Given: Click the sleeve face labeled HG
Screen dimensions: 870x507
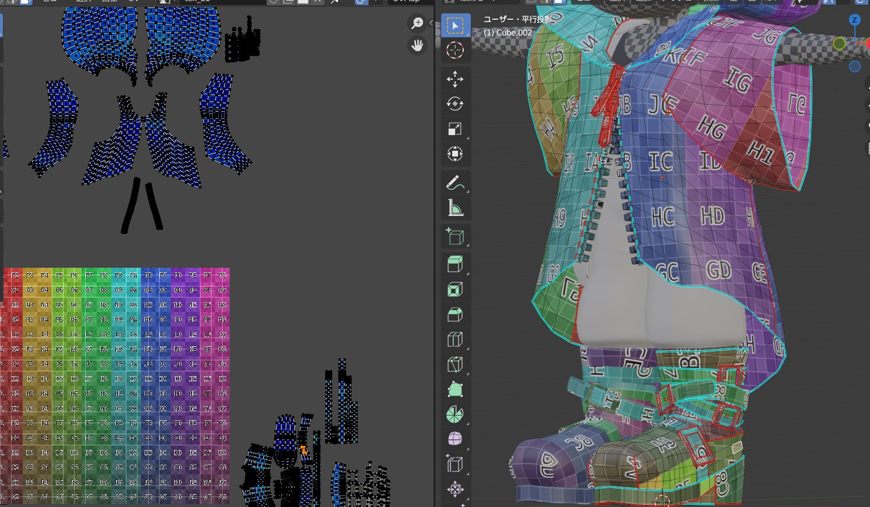Looking at the screenshot, I should (712, 127).
